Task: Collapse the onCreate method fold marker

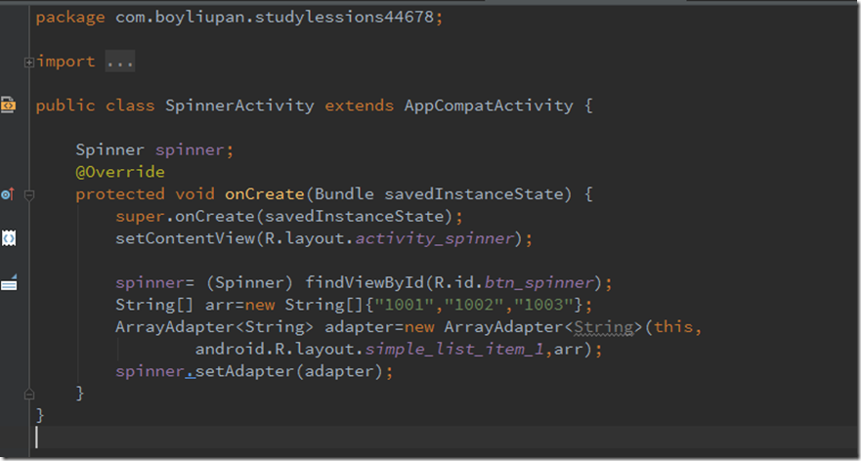Action: 29,194
